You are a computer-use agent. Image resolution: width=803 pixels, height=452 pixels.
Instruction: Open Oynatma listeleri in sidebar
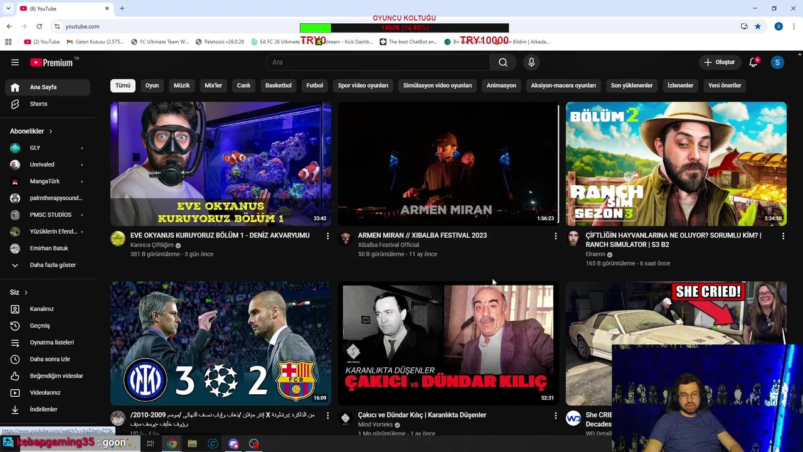tap(48, 342)
